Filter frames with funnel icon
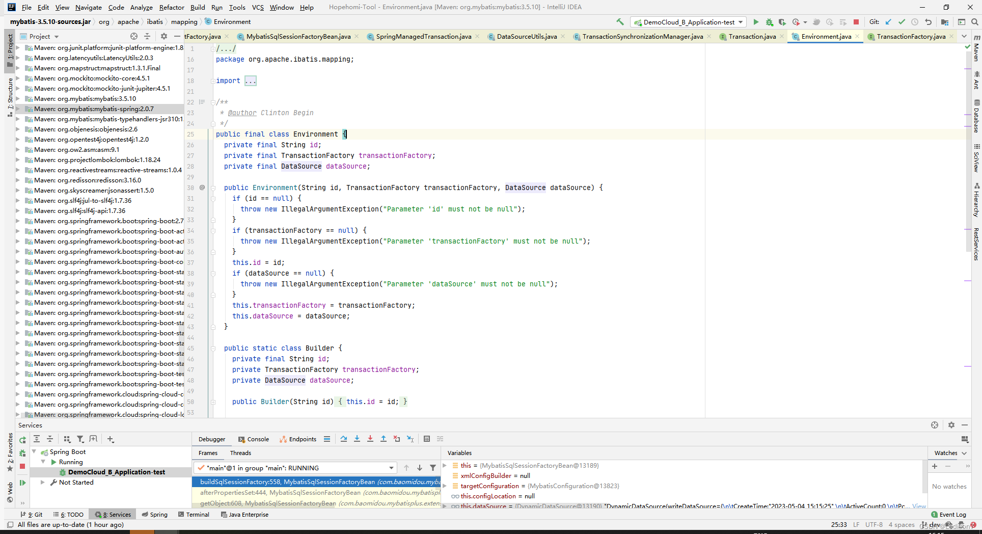Screen dimensions: 982x534 point(433,468)
